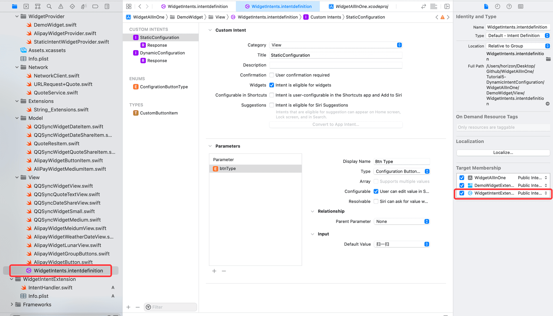Click the Display Name field
Screen dimensions: 553x316
click(x=402, y=161)
